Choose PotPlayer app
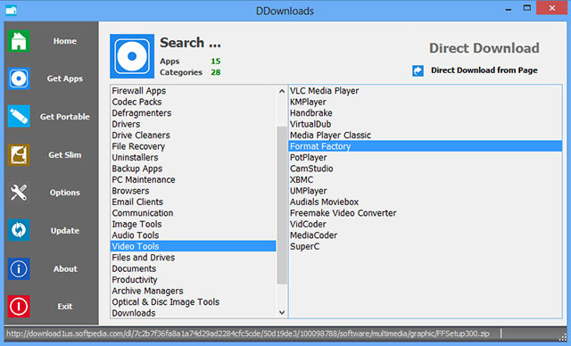The width and height of the screenshot is (571, 346). (426, 157)
